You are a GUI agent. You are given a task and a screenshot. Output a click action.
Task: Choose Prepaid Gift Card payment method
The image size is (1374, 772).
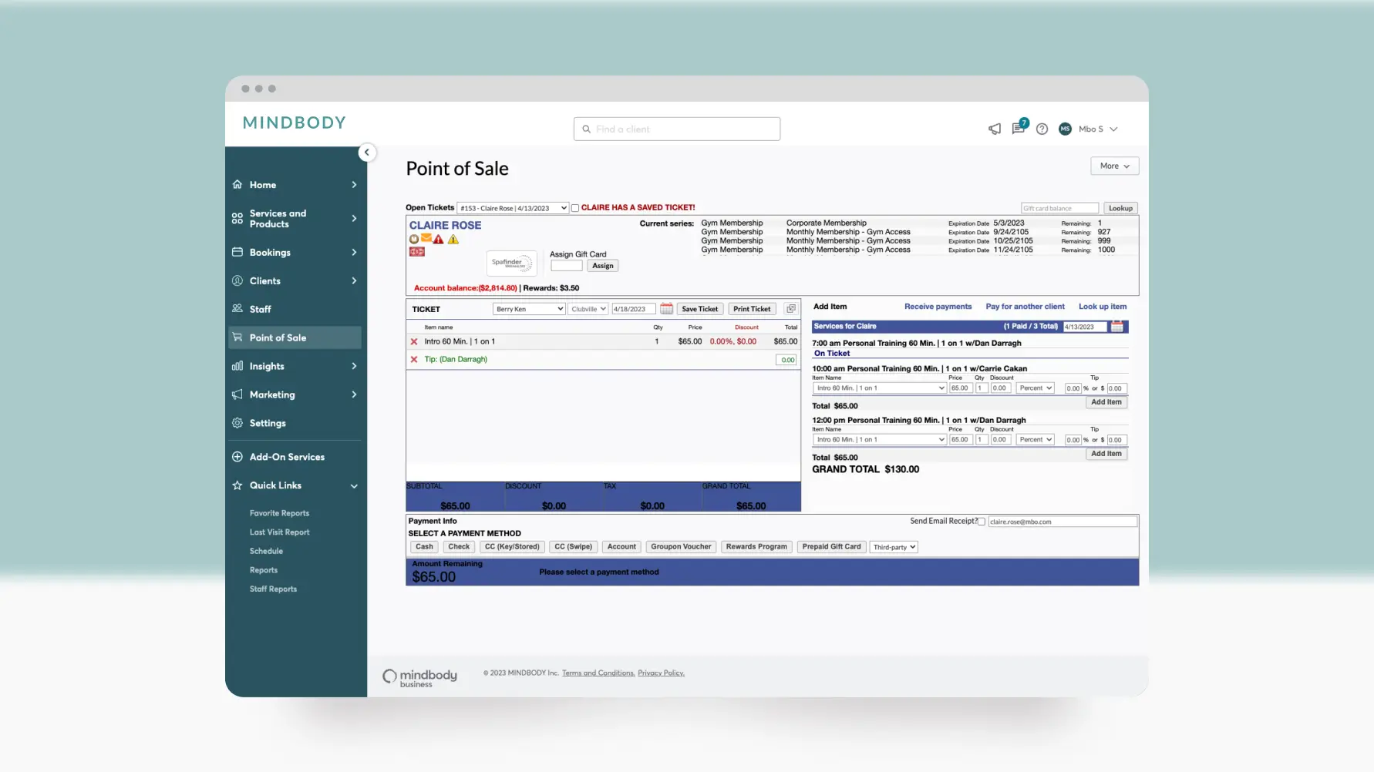[831, 547]
